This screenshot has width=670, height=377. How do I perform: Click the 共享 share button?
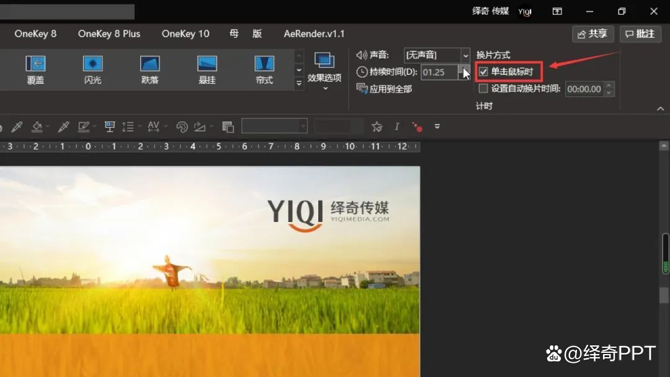click(592, 33)
